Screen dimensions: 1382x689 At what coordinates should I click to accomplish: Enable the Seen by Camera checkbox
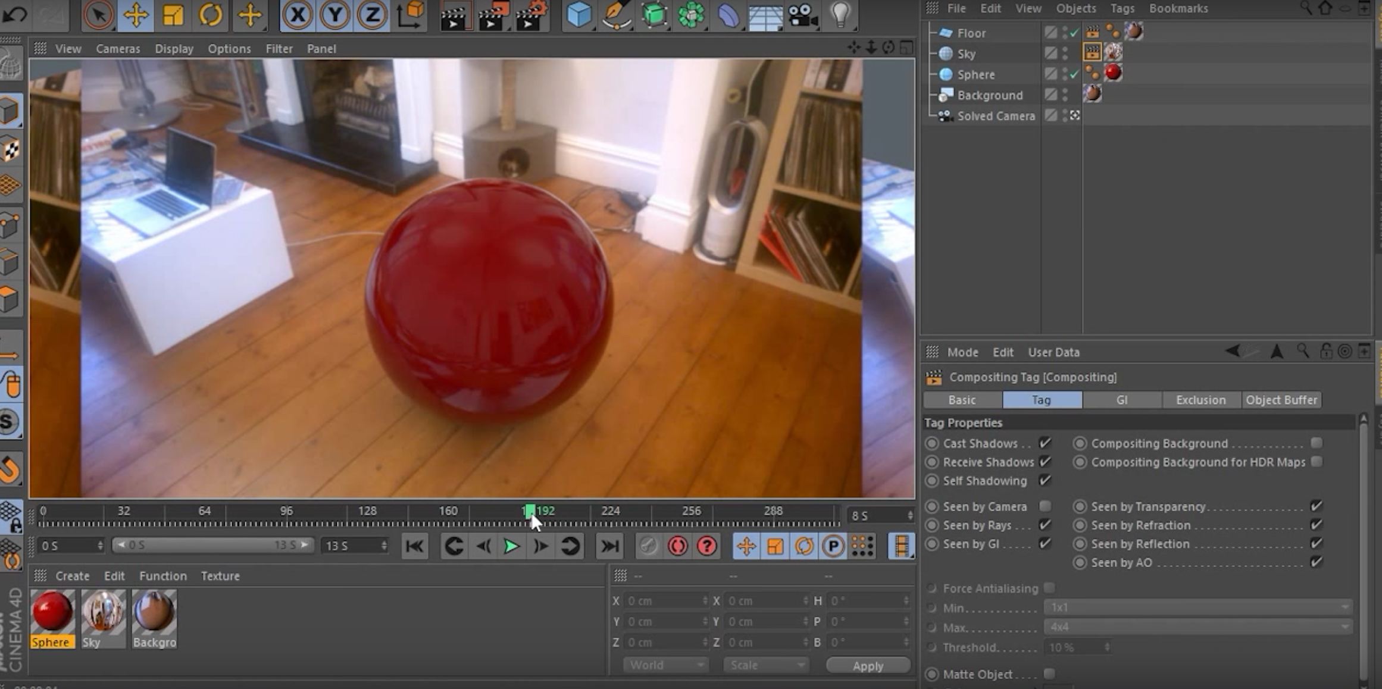pyautogui.click(x=1045, y=506)
